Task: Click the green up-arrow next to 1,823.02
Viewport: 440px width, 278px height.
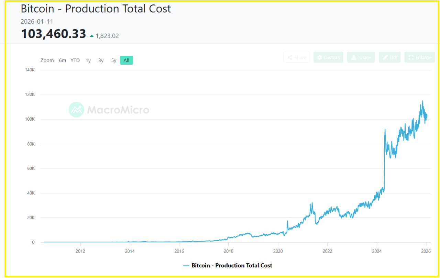Action: coord(92,35)
